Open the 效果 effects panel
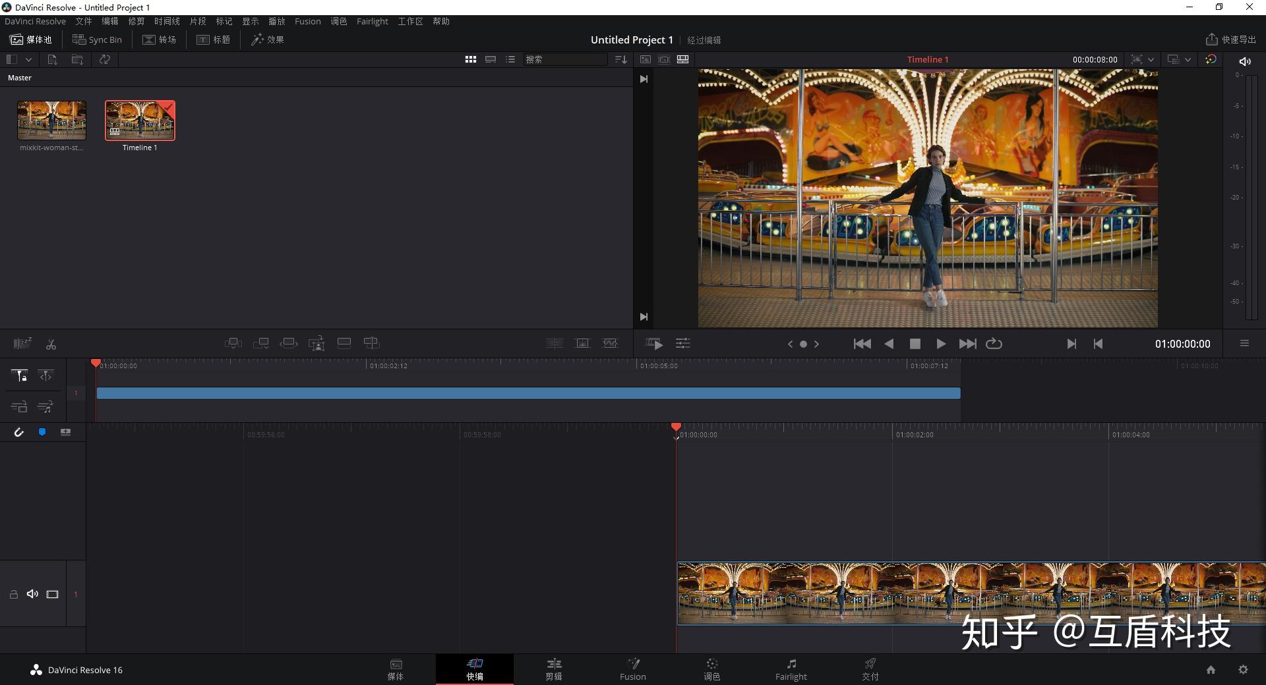 pyautogui.click(x=268, y=40)
